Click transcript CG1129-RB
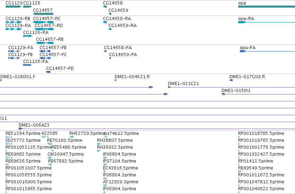Screen dimensions: 295x194 14,22
